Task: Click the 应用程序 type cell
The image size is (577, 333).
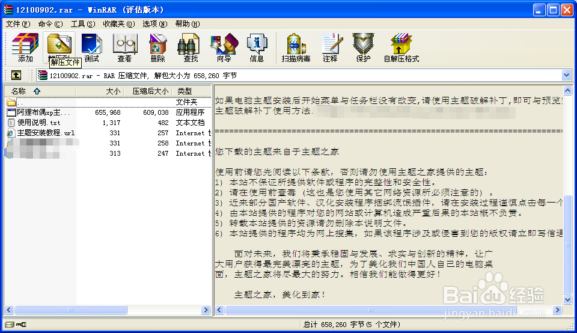Action: click(x=190, y=112)
